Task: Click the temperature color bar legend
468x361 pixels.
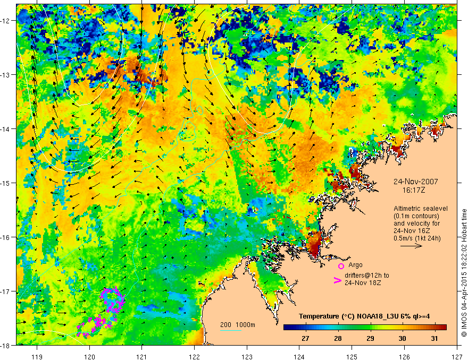Action: click(x=365, y=328)
